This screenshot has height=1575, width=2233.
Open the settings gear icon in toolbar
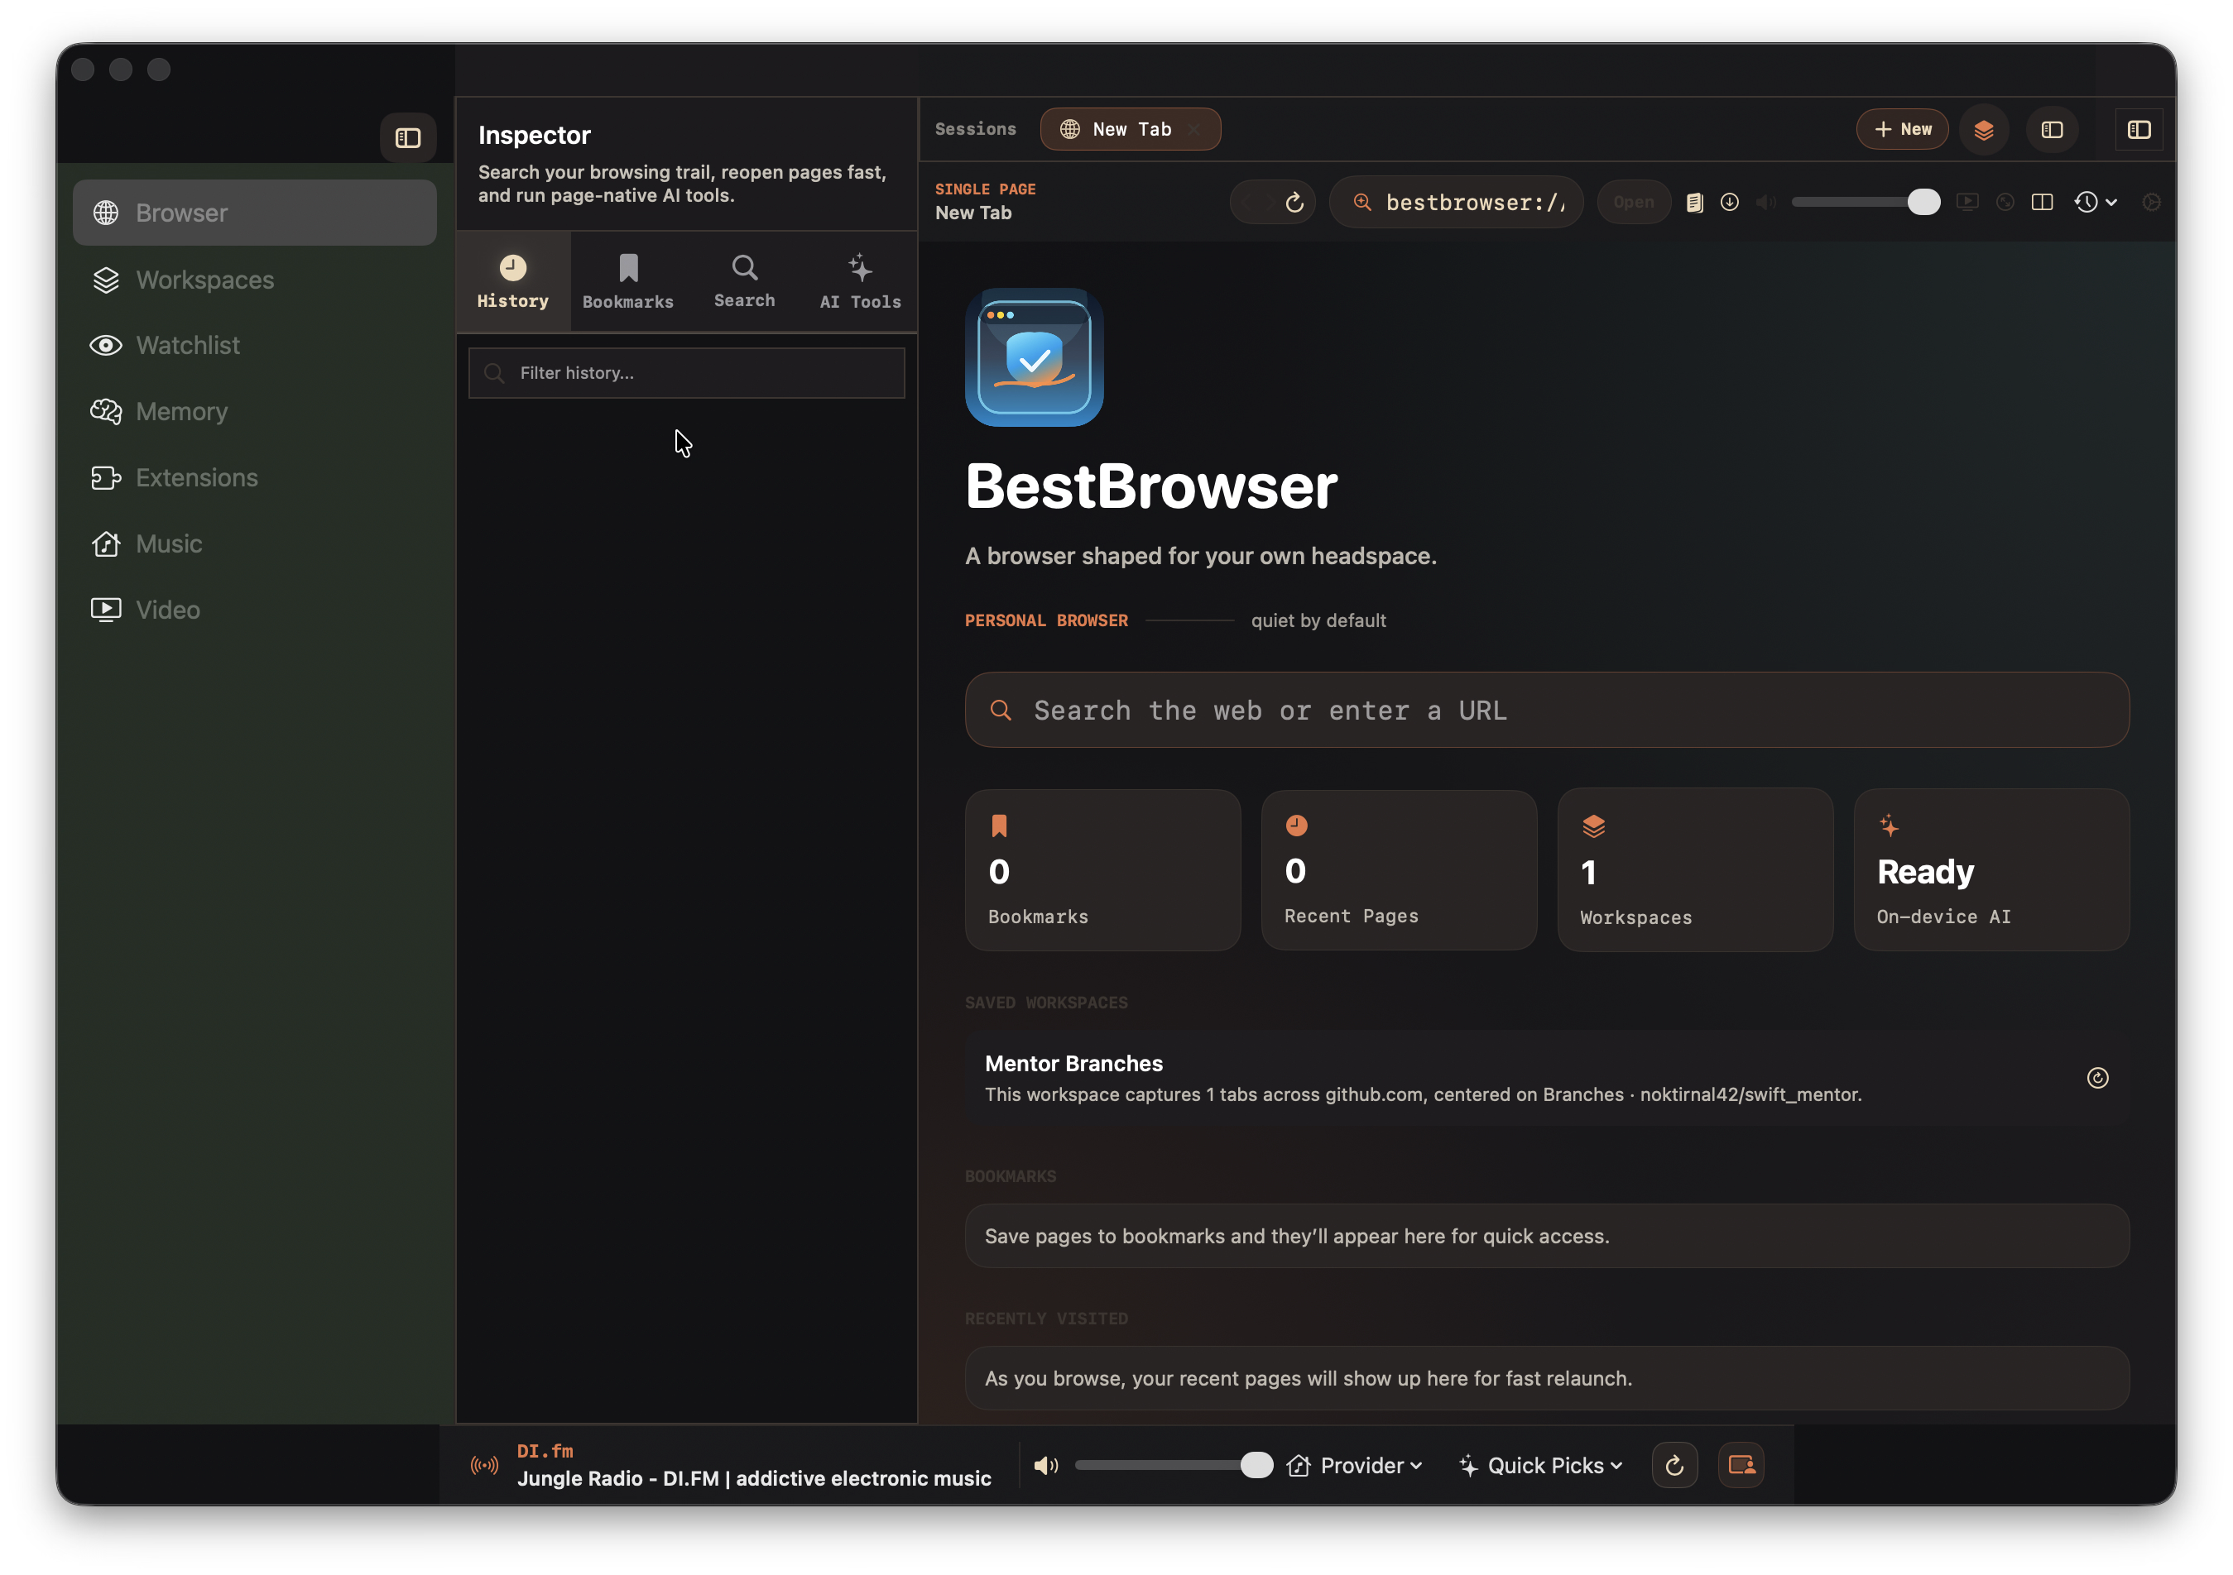click(2151, 202)
